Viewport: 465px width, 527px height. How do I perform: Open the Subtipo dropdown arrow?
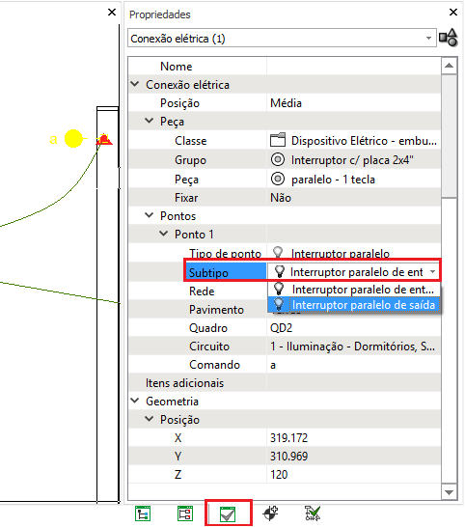[433, 271]
